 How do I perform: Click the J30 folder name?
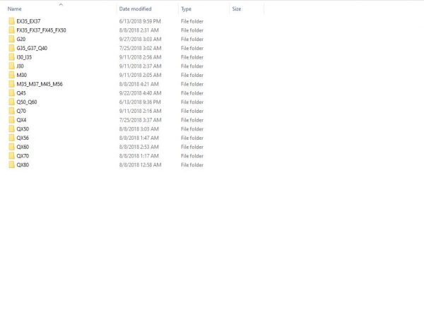click(x=20, y=66)
